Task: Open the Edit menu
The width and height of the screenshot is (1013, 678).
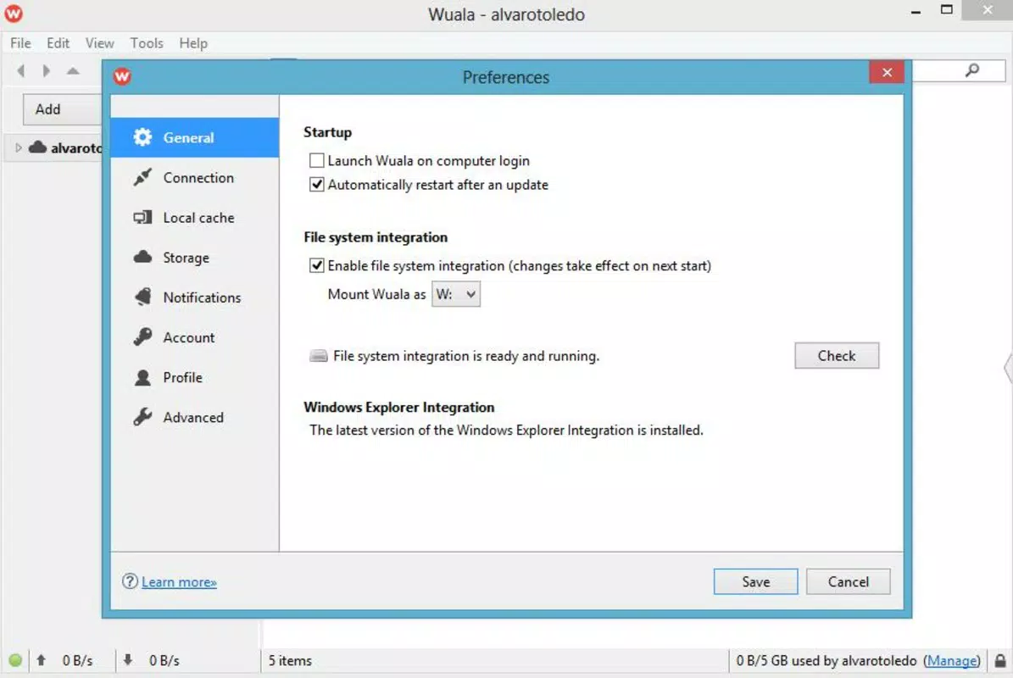Action: pos(58,43)
